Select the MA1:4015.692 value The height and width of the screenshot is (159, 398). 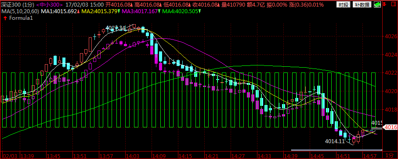59,11
